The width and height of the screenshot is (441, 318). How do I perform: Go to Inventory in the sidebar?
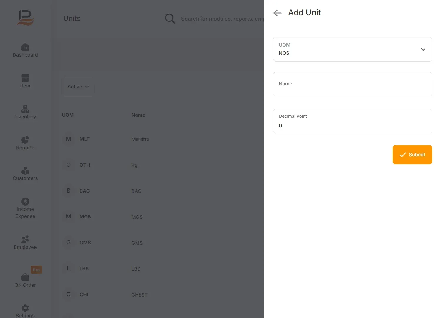(x=25, y=112)
